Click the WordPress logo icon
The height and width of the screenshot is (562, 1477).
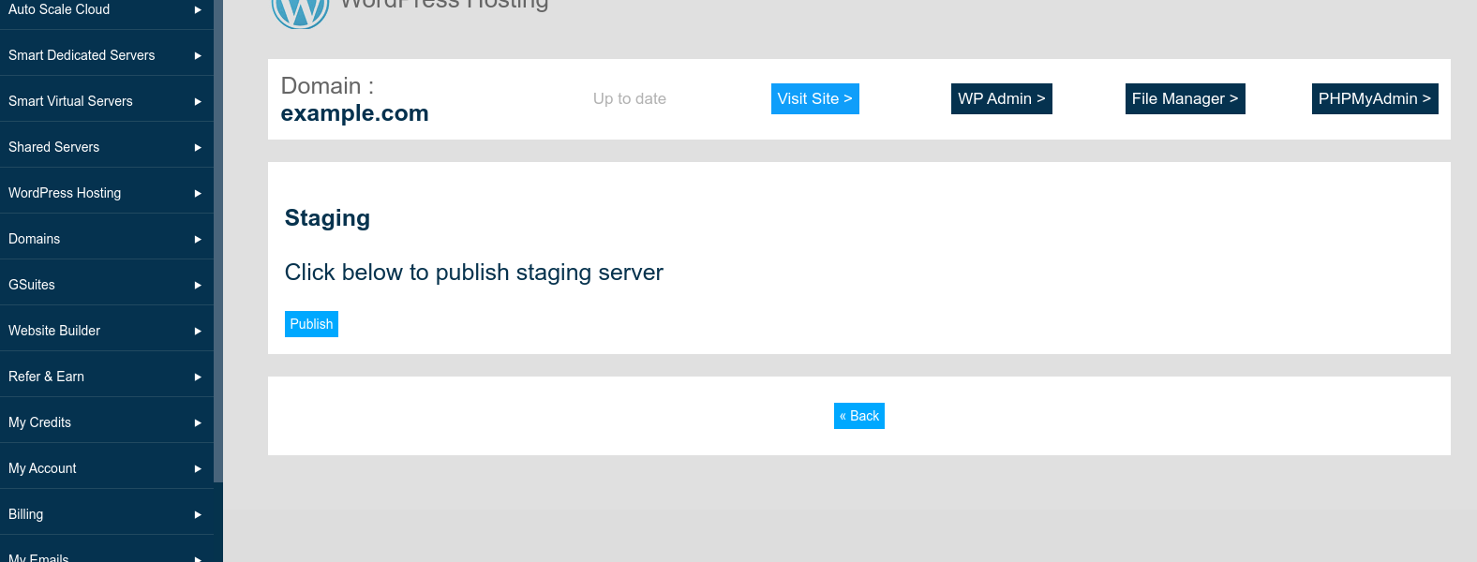point(300,11)
